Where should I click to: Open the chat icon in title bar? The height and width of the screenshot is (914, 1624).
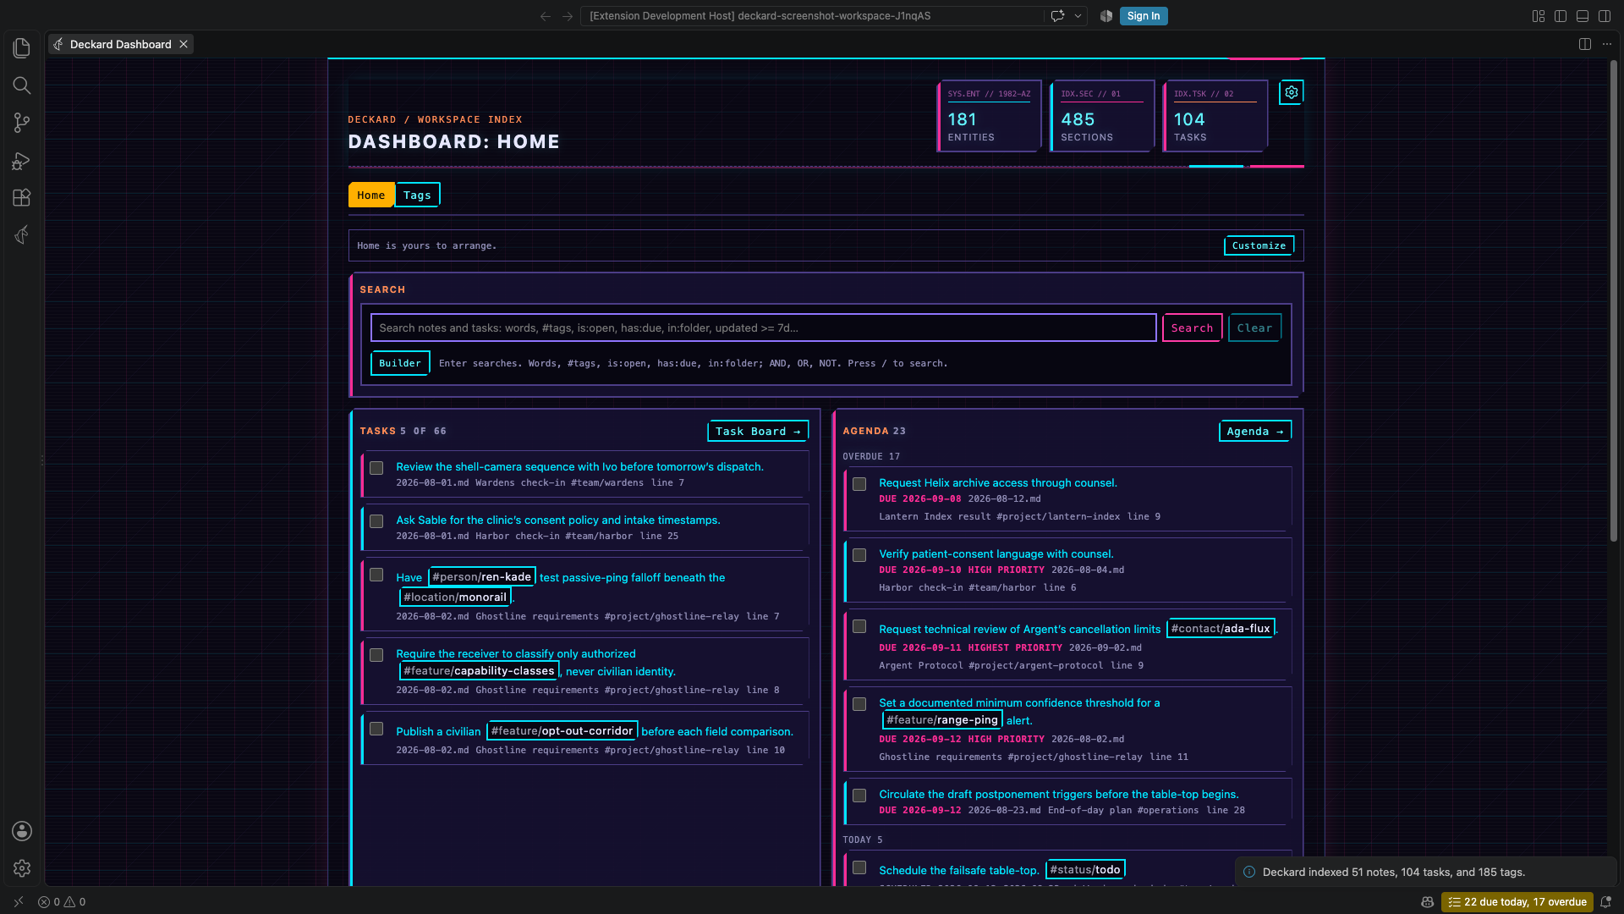(x=1057, y=16)
